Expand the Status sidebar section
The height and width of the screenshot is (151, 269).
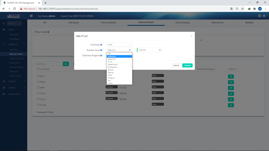pos(14,29)
